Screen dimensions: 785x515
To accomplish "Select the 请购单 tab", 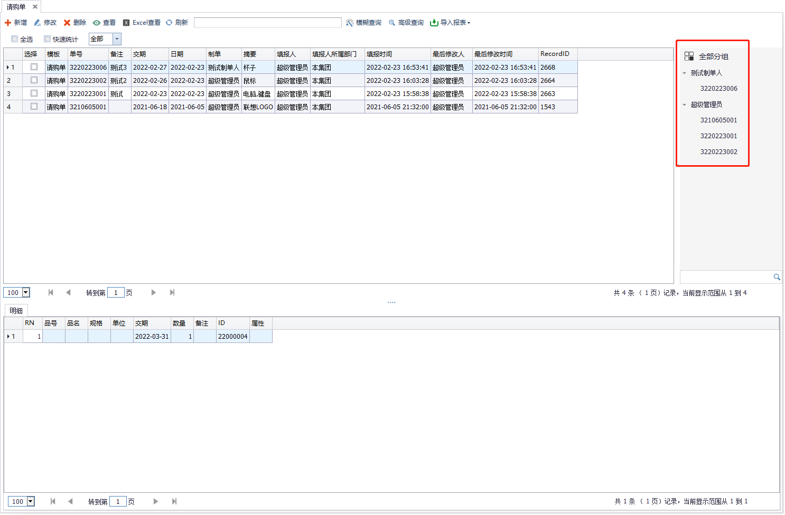I will click(x=16, y=7).
